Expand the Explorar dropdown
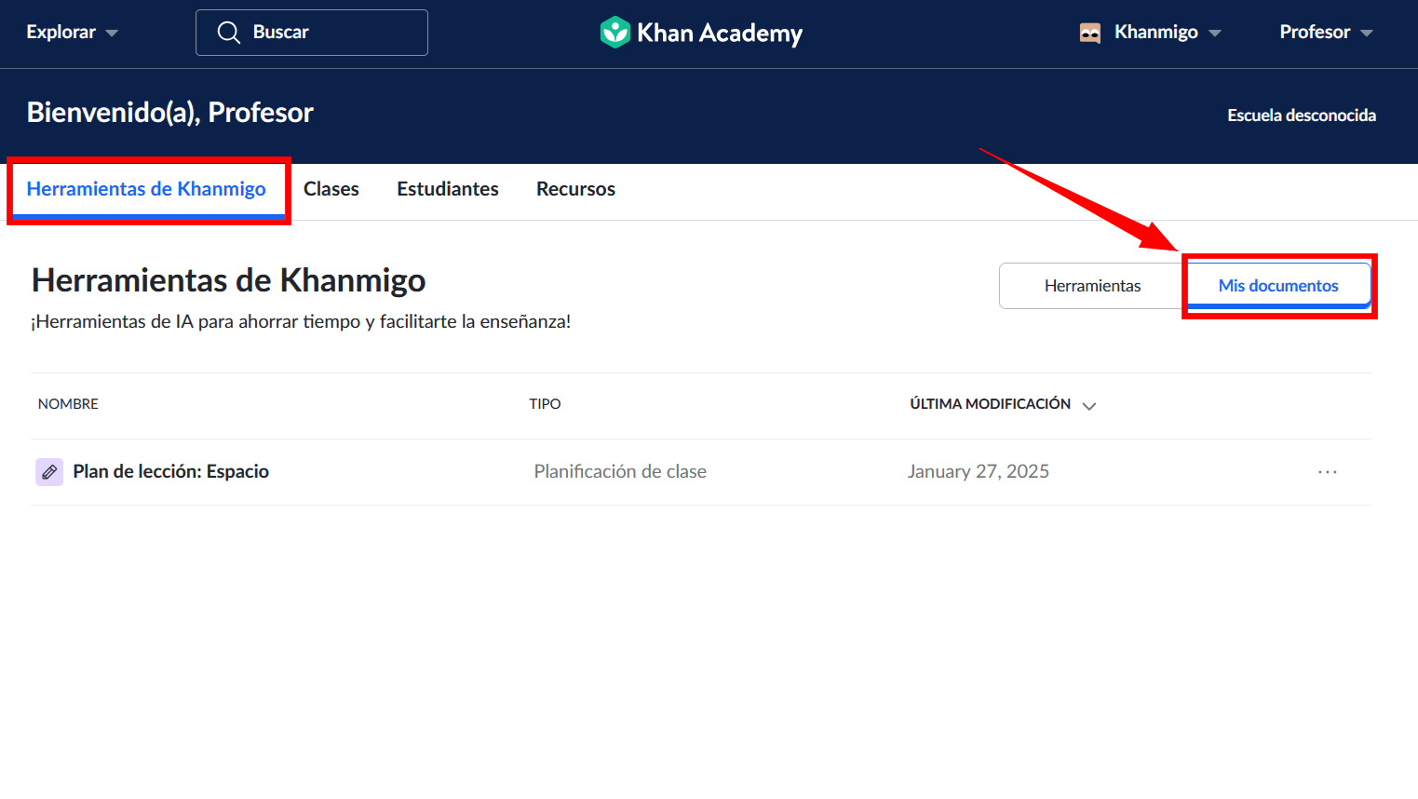 pyautogui.click(x=73, y=33)
